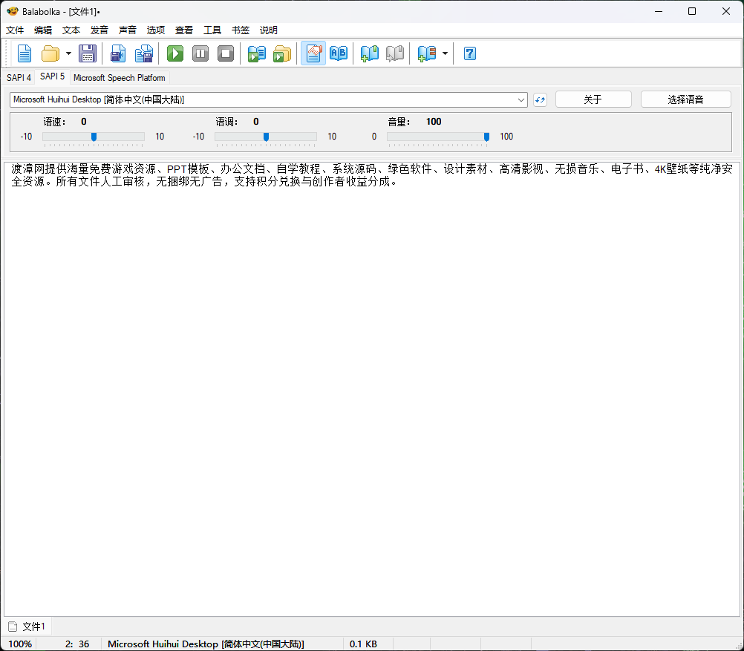
Task: Click the refresh voice icon beside dropdown
Action: (540, 99)
